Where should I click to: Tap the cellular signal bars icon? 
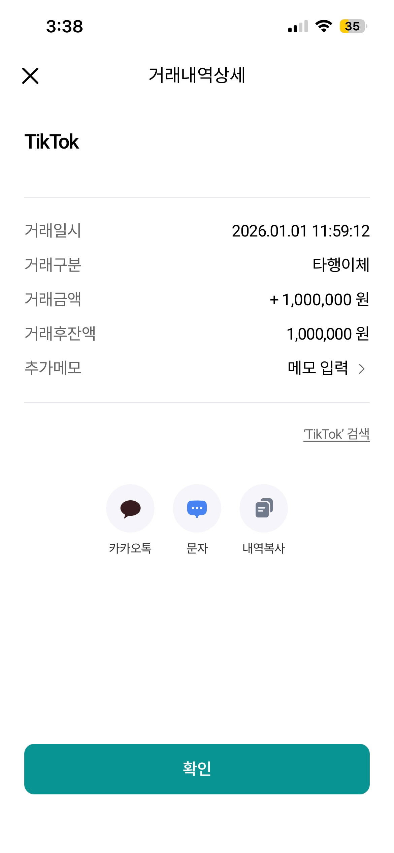click(298, 26)
